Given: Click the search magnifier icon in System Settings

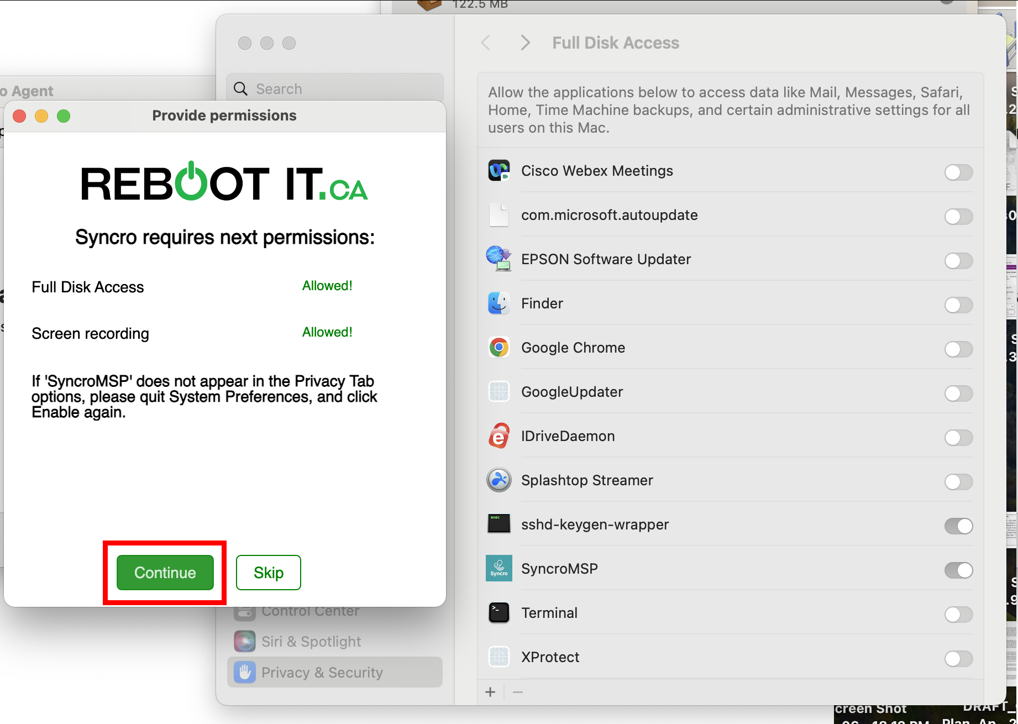Looking at the screenshot, I should [x=240, y=88].
